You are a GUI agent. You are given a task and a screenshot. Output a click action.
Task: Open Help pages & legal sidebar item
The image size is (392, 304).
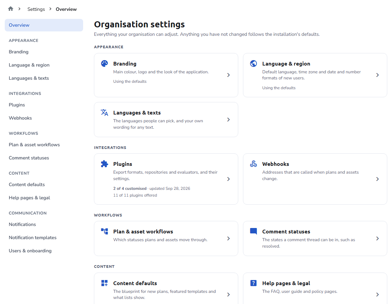pos(44,198)
